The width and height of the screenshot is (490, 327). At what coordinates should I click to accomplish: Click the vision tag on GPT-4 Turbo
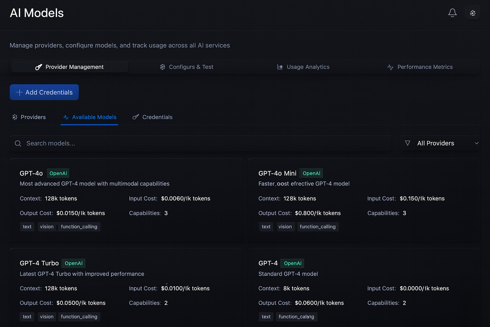47,317
